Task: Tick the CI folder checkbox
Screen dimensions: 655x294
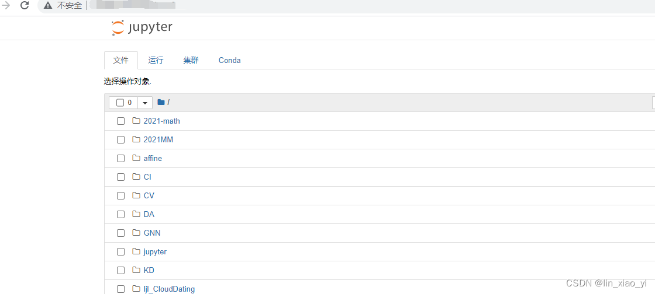Action: coord(120,177)
